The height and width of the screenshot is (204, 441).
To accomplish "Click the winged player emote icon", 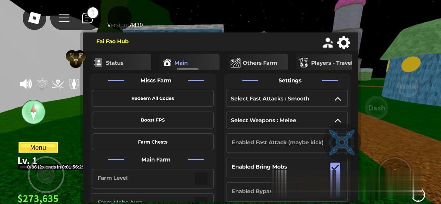I will [74, 84].
